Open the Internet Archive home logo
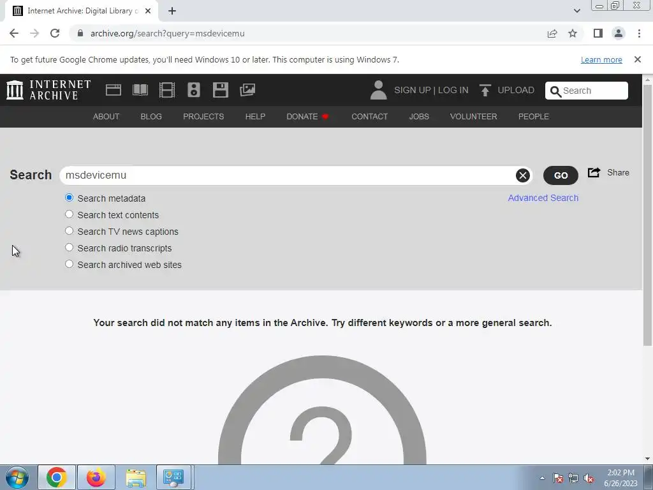The width and height of the screenshot is (653, 490). click(x=48, y=90)
